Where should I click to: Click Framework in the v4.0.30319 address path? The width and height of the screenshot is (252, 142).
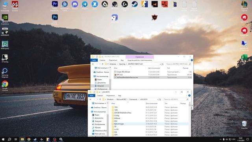[133, 99]
